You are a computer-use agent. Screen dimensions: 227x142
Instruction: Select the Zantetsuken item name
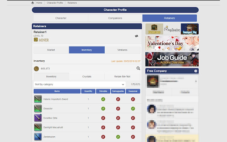point(49,137)
